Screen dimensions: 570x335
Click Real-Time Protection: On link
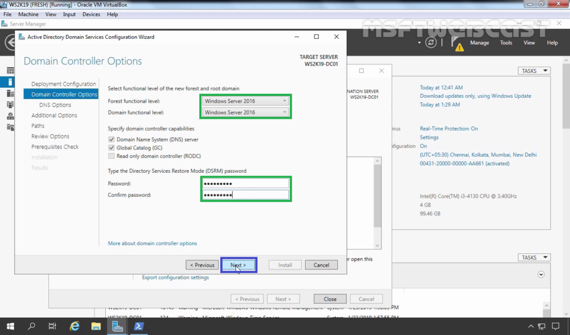point(449,128)
